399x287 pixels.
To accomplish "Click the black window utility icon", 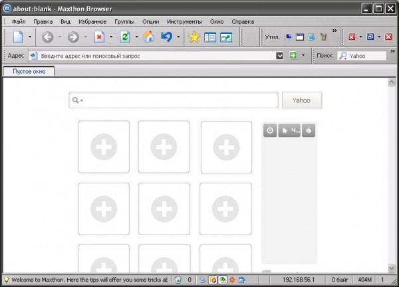I will click(300, 37).
